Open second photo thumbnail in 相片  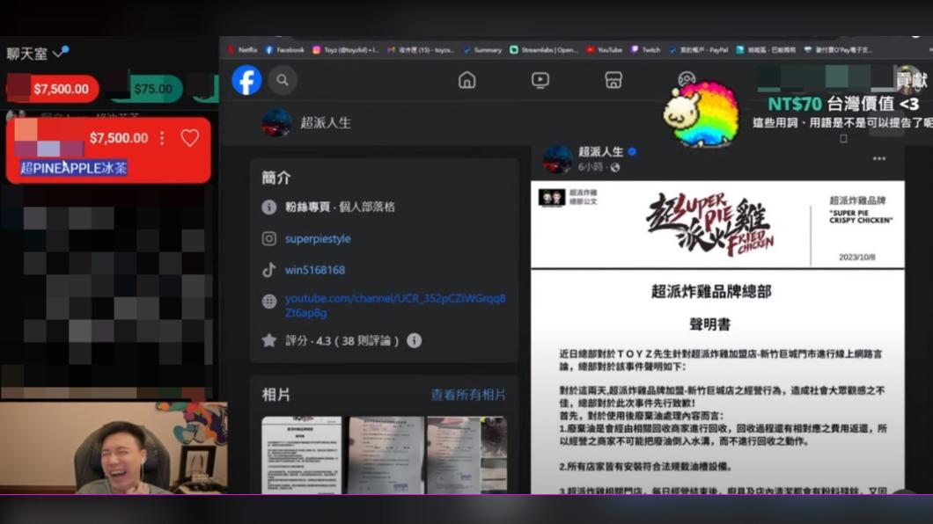point(386,455)
